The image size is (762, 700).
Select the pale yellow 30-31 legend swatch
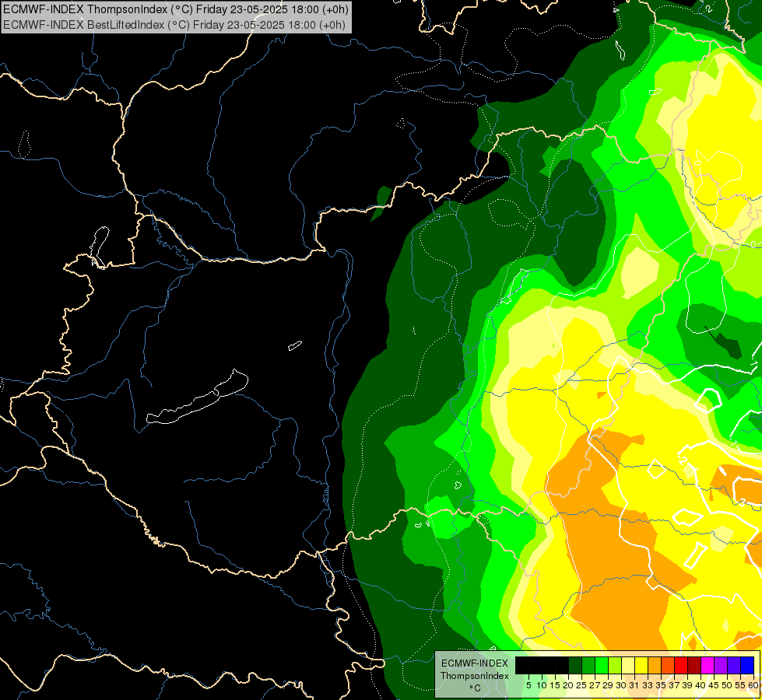pyautogui.click(x=628, y=665)
